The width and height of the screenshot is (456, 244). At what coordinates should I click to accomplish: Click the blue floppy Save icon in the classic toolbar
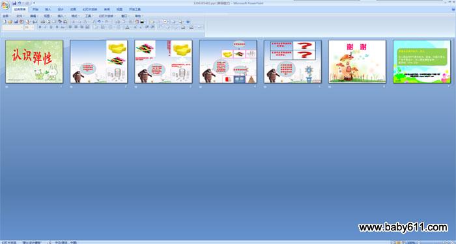[x=16, y=21]
